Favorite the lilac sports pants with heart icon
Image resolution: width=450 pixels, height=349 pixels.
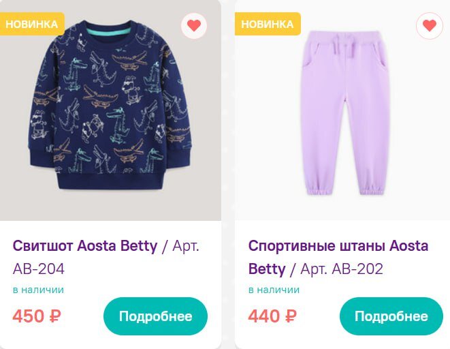pyautogui.click(x=429, y=26)
